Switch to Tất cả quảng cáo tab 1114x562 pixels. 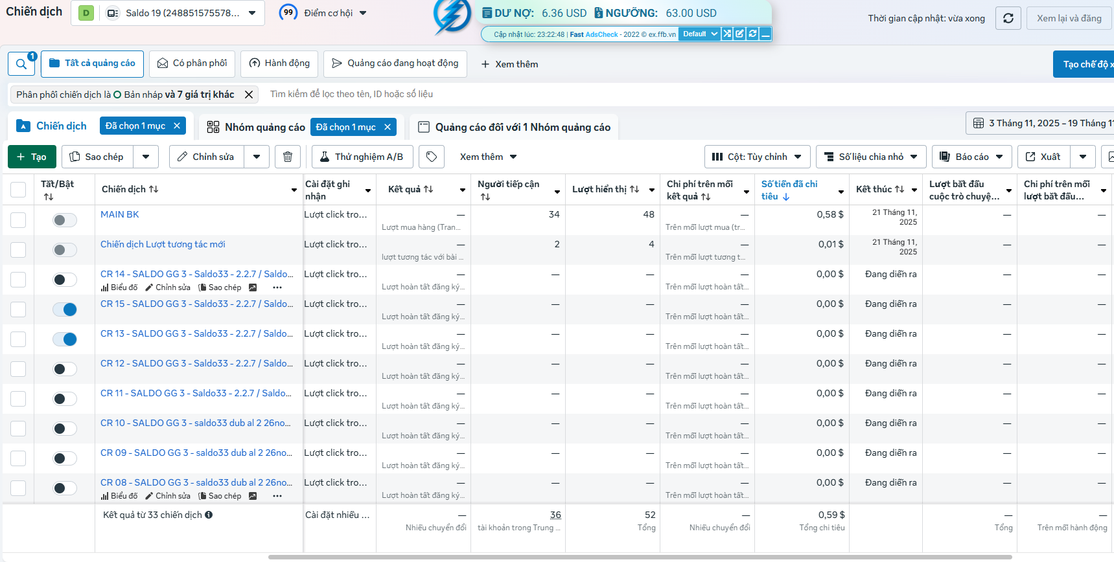point(92,63)
